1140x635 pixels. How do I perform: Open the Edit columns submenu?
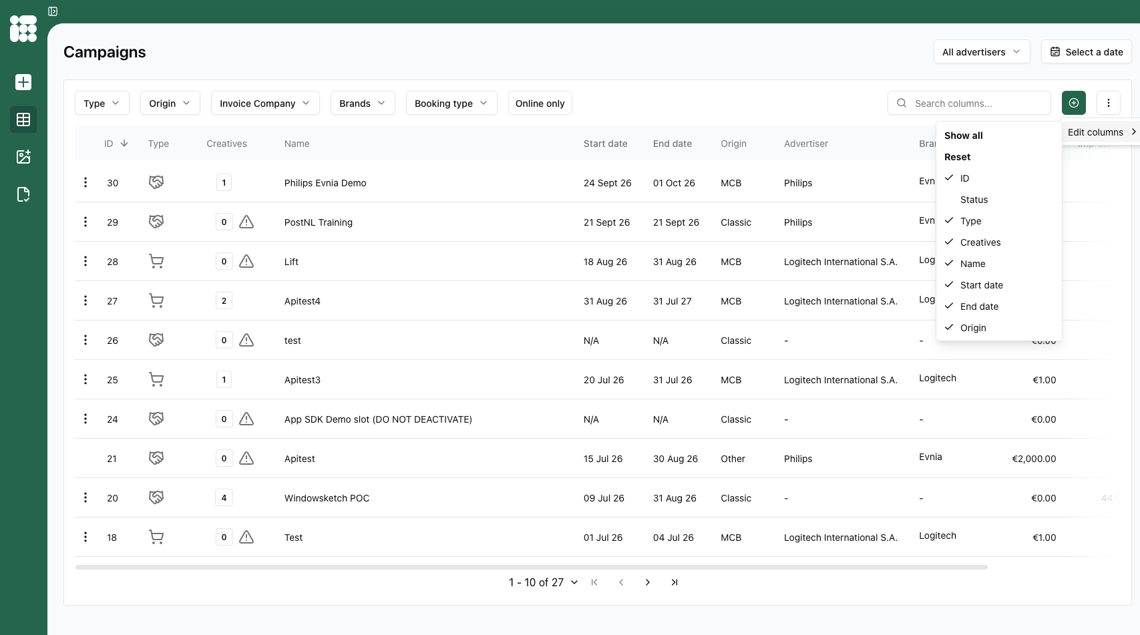pyautogui.click(x=1101, y=132)
